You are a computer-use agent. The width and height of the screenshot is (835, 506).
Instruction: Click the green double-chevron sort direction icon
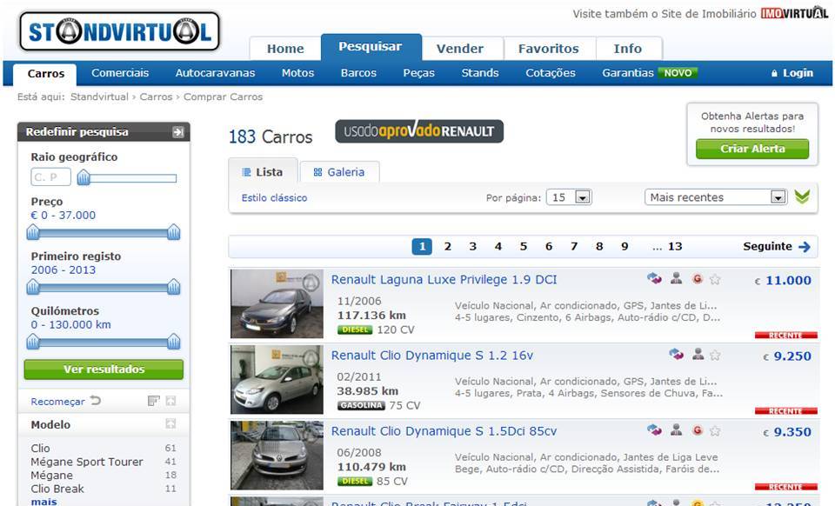click(x=802, y=196)
